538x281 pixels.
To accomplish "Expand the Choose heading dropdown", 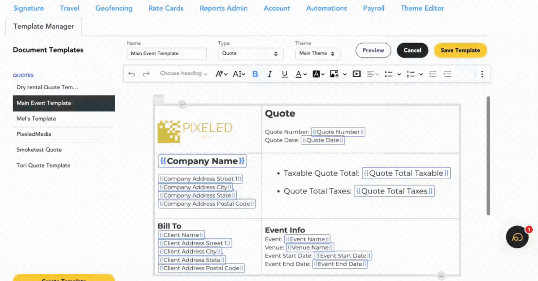I will click(183, 73).
